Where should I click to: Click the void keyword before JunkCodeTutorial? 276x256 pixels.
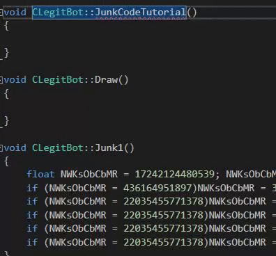[15, 12]
